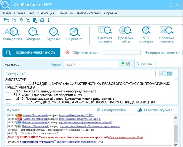Image resolution: width=183 pixels, height=147 pixels.
Task: Click the Проигнорировано подстановок: 0% link
Action: [x=80, y=142]
